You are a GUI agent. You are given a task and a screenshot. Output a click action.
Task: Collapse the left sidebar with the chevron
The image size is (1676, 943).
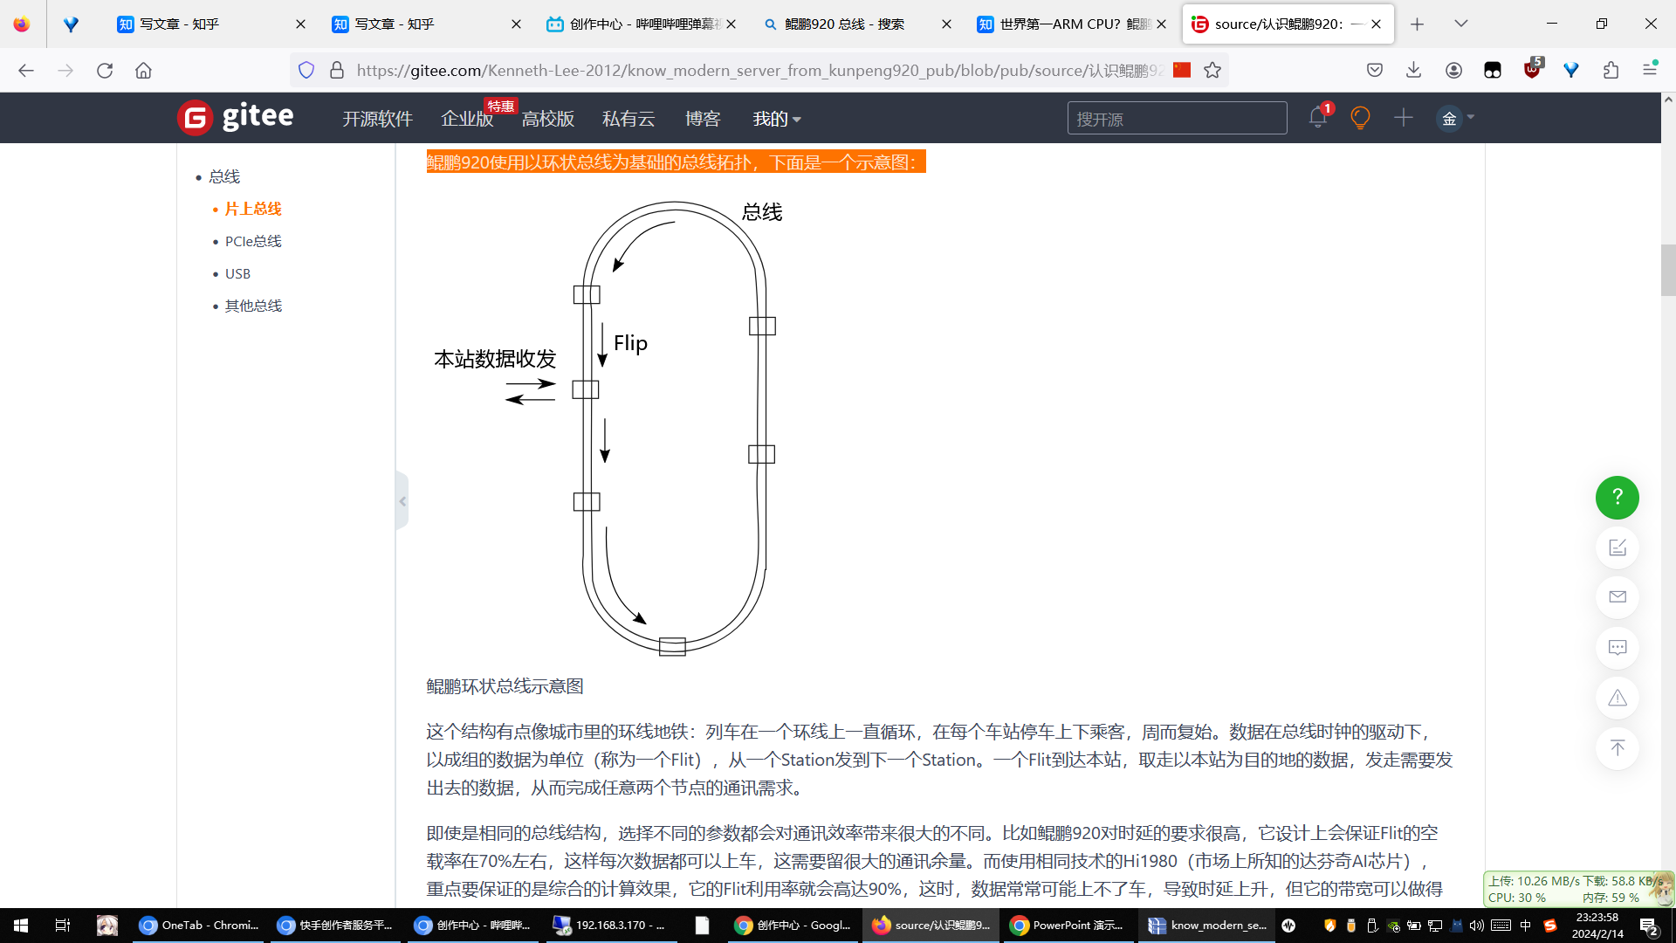[402, 500]
